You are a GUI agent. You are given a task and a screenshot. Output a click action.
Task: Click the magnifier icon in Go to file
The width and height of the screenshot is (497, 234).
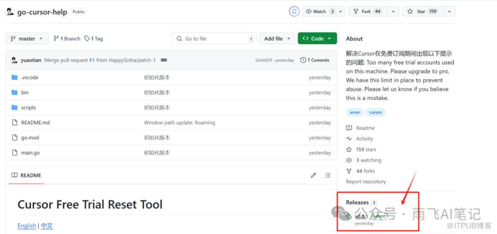click(179, 39)
